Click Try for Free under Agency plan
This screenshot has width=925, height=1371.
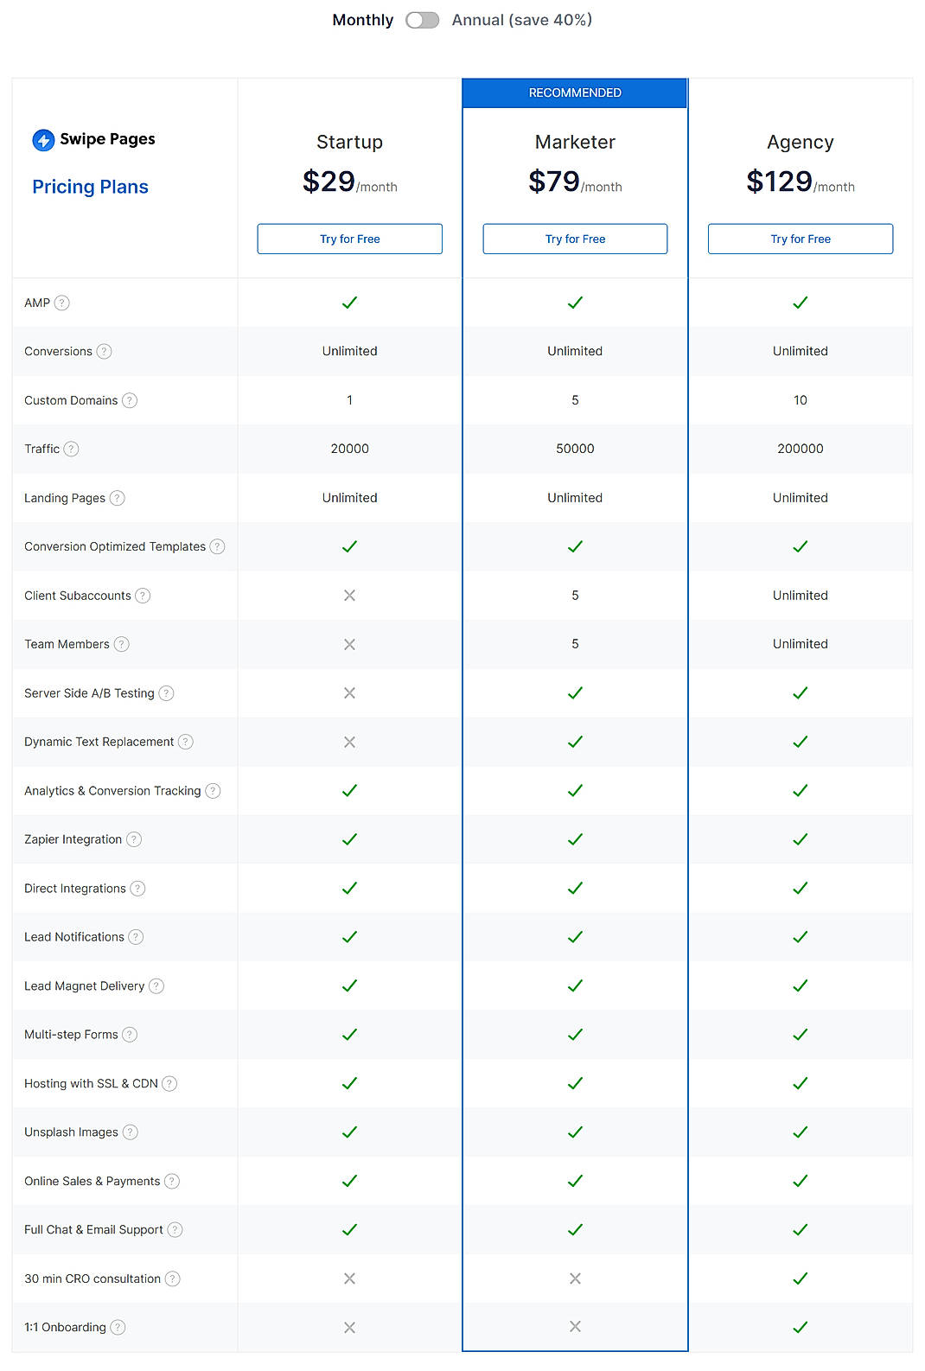(x=800, y=239)
